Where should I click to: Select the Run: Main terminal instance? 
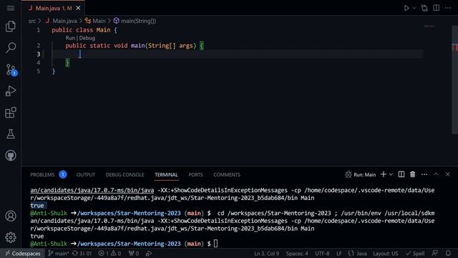[361, 175]
